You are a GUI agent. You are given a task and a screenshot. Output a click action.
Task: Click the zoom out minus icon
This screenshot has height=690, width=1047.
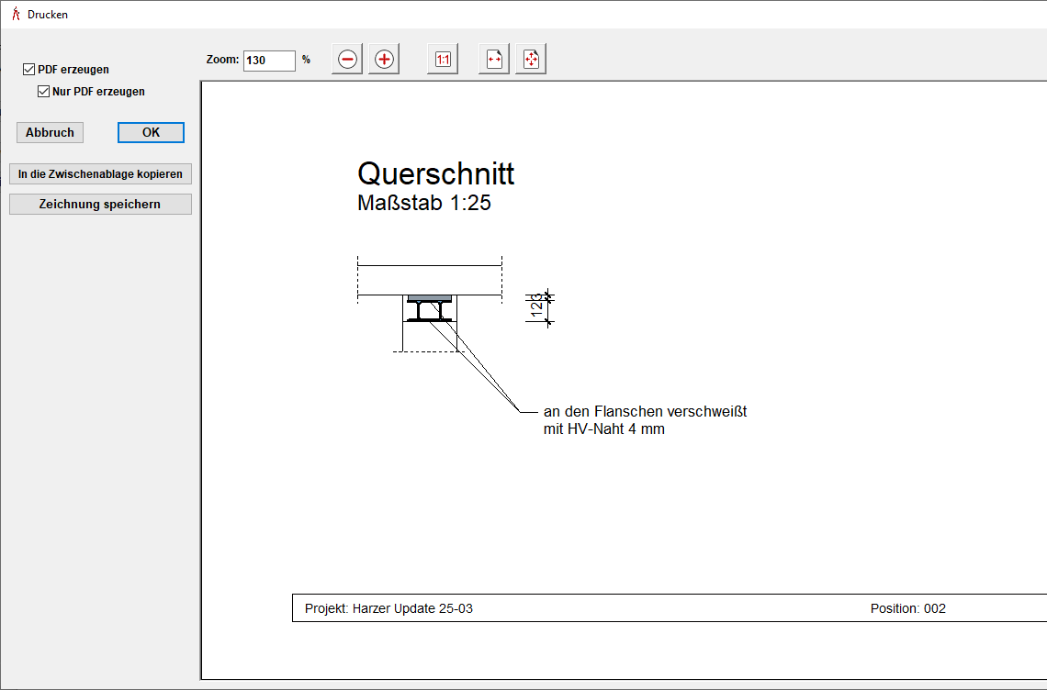point(347,60)
